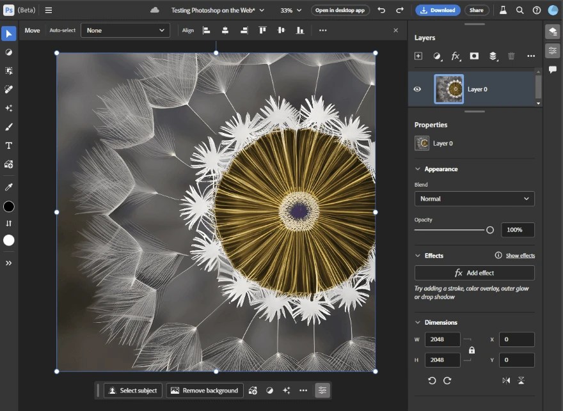
Task: Open the 33% zoom level menu
Action: (x=291, y=10)
